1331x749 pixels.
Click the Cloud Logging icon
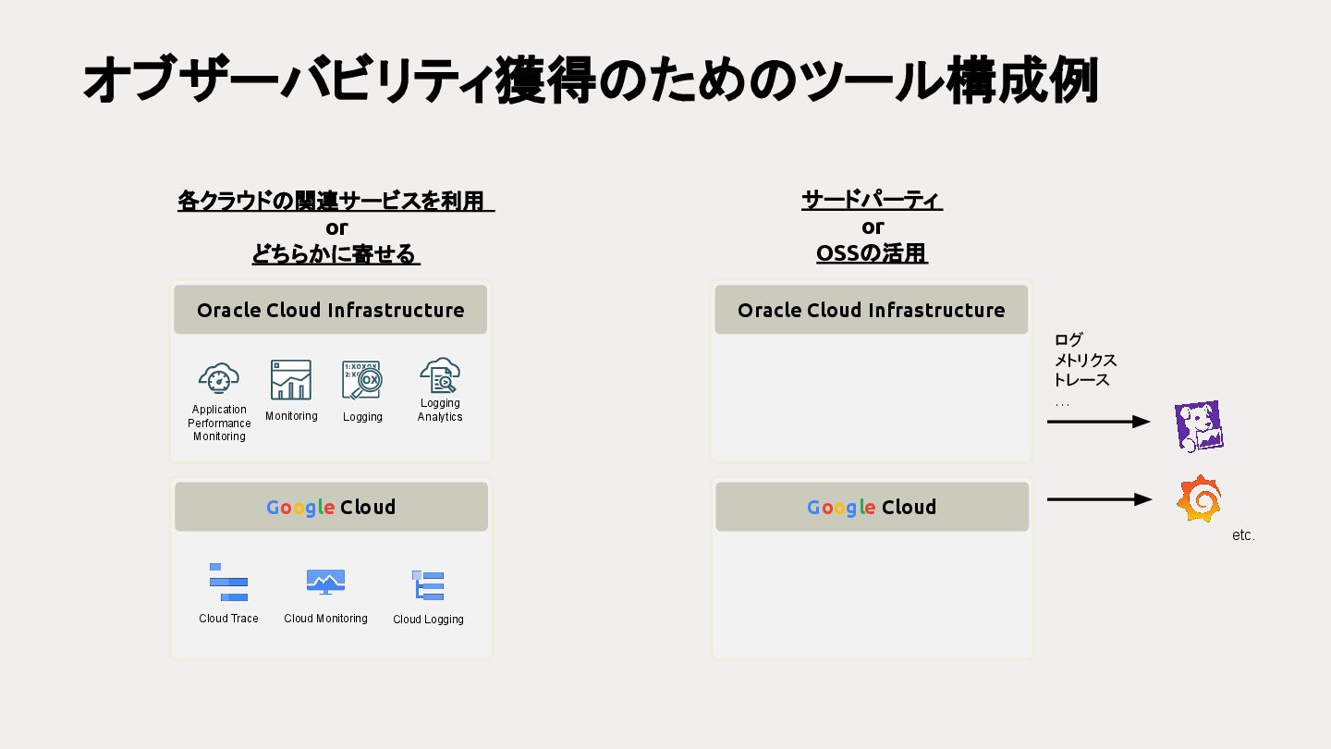click(x=428, y=585)
